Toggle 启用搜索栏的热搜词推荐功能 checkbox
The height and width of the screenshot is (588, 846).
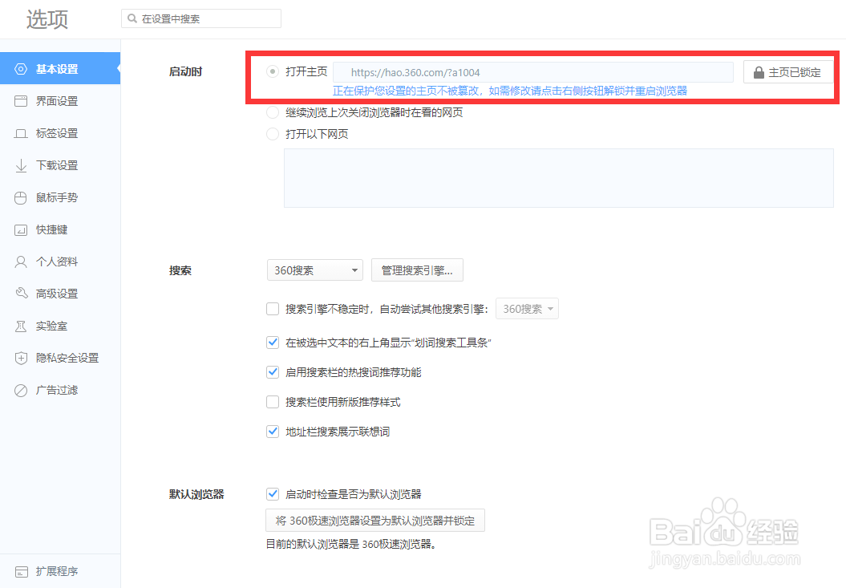point(273,372)
